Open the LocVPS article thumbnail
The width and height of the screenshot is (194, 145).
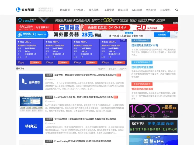(x=31, y=104)
